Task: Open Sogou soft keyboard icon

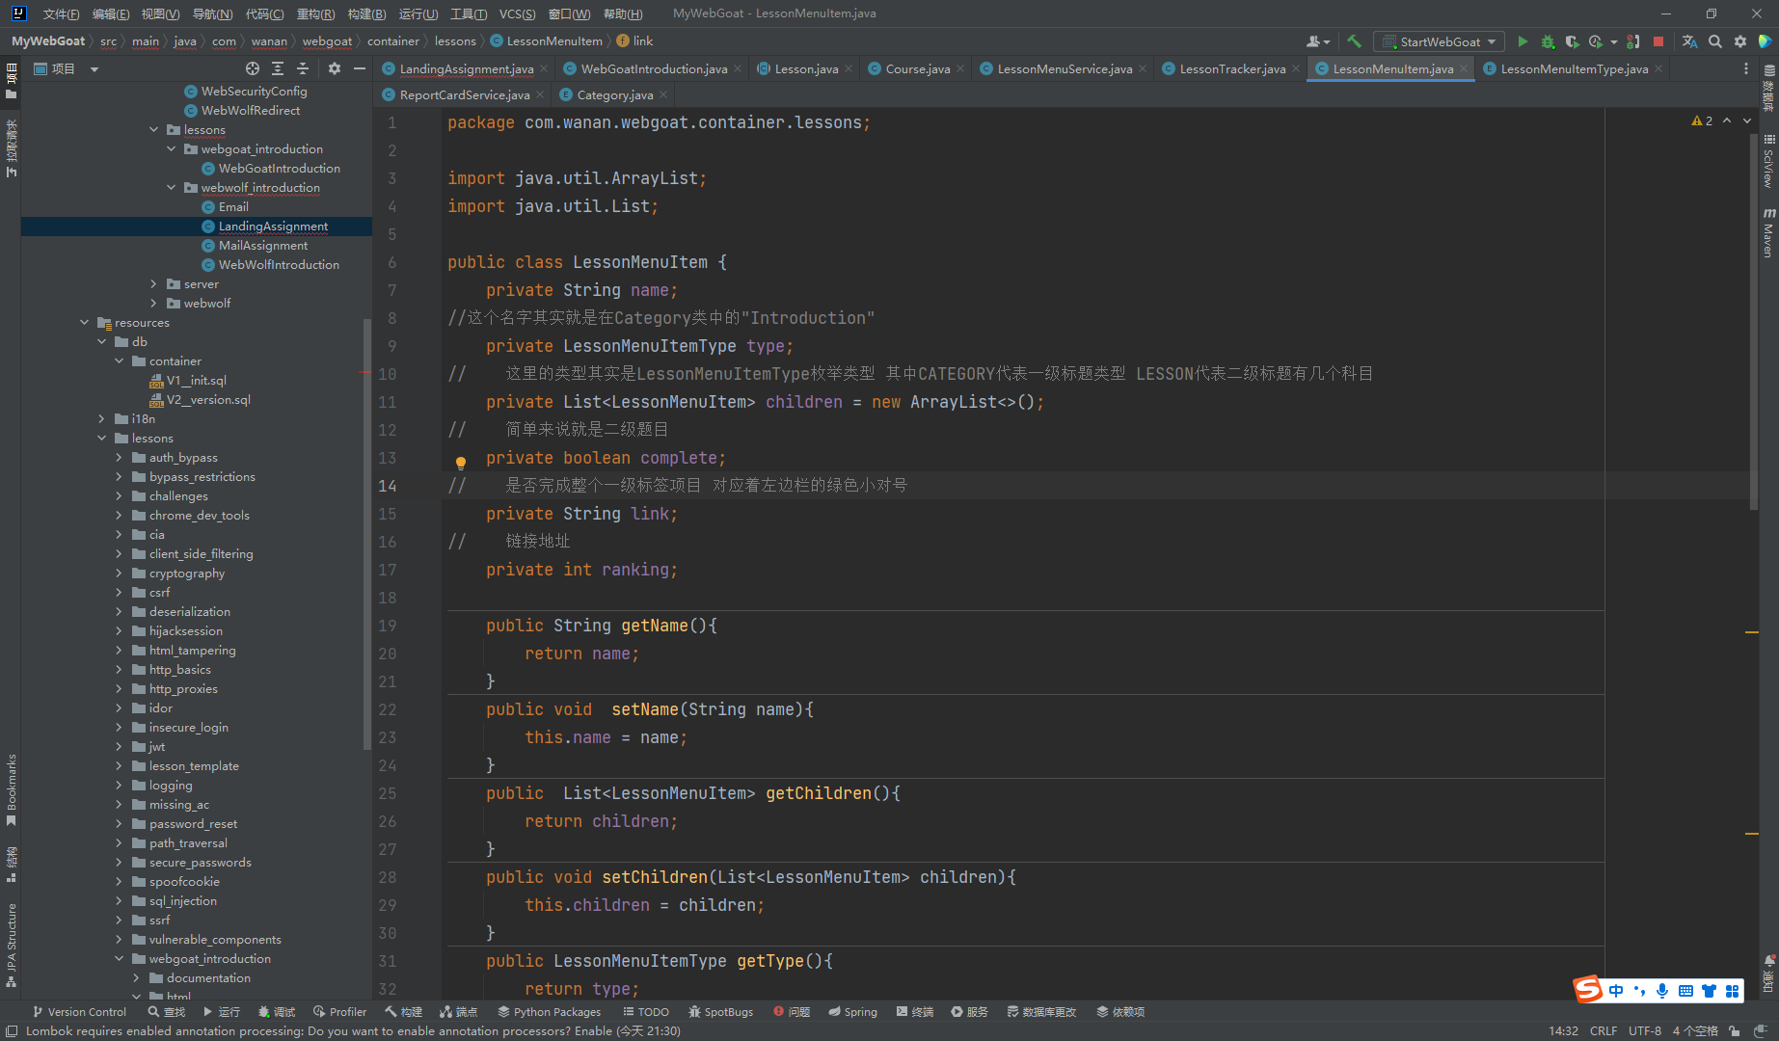Action: [x=1685, y=991]
